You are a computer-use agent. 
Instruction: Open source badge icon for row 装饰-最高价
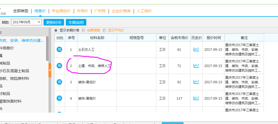[59, 98]
